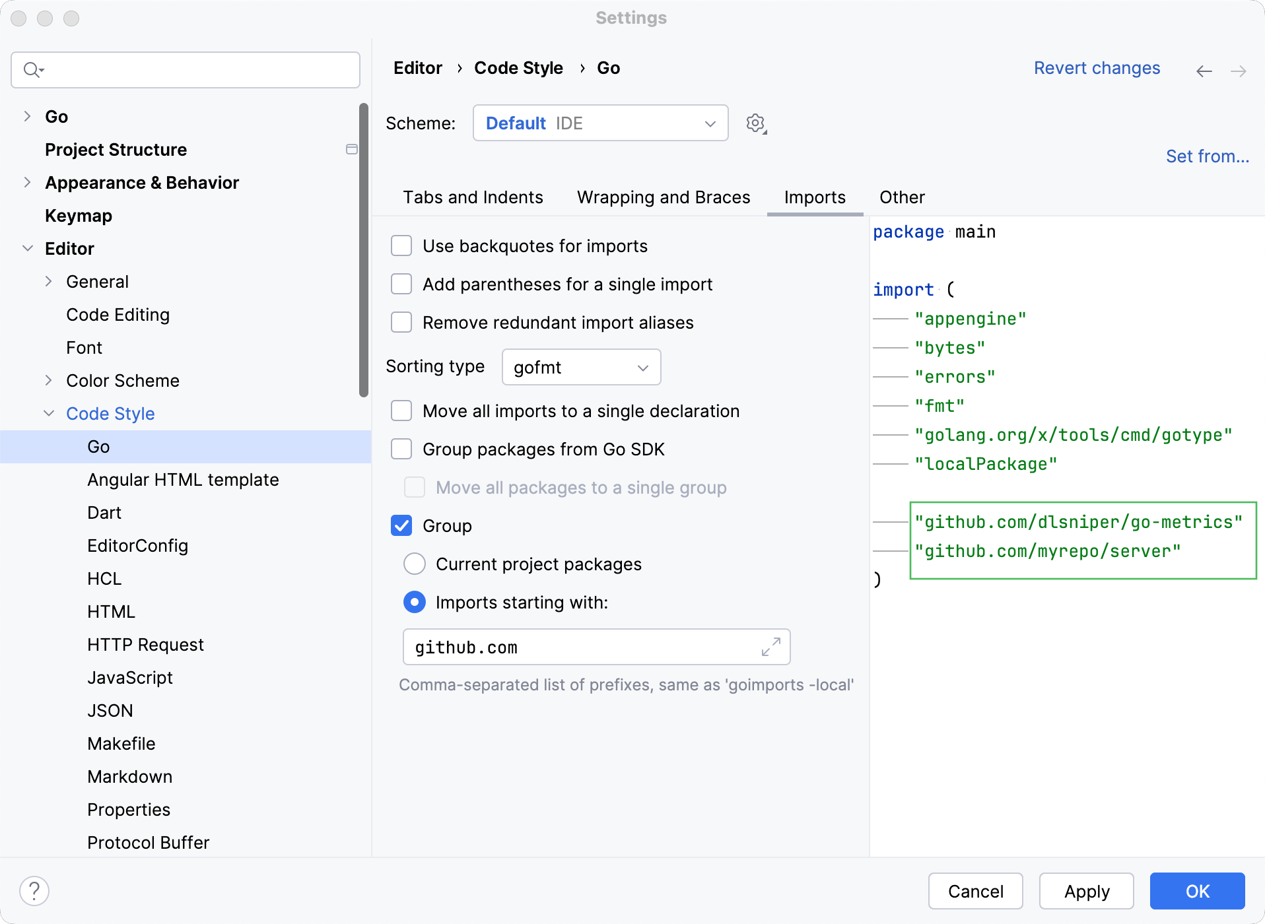Uncheck the Group checkbox

point(401,526)
